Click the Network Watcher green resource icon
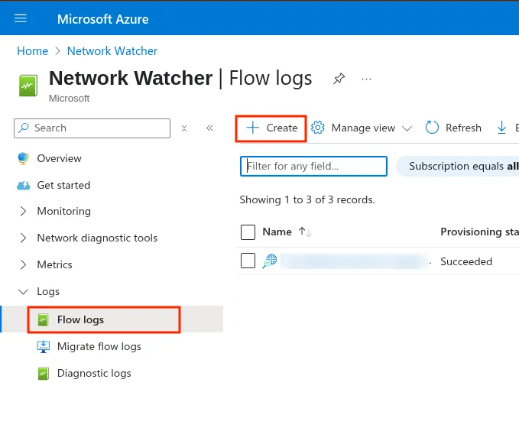Image resolution: width=519 pixels, height=444 pixels. (x=28, y=86)
